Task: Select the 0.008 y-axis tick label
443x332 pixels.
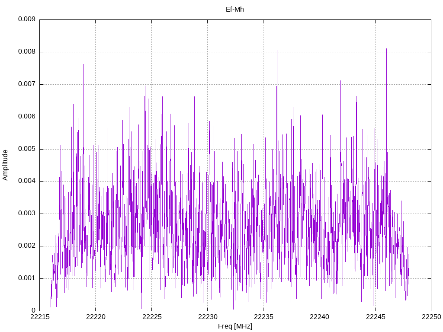Action: (x=27, y=52)
